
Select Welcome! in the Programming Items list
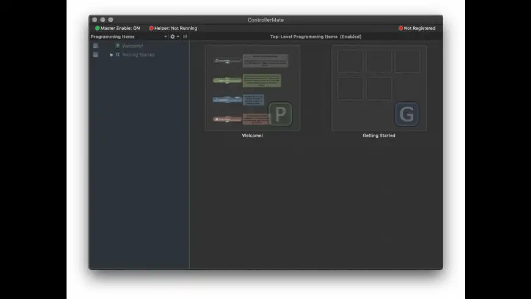[132, 46]
